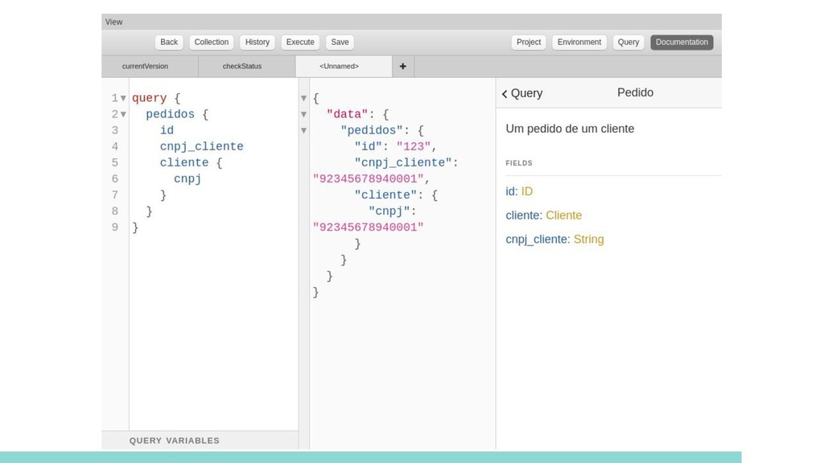Image resolution: width=824 pixels, height=463 pixels.
Task: Open the Collection panel
Action: point(212,42)
